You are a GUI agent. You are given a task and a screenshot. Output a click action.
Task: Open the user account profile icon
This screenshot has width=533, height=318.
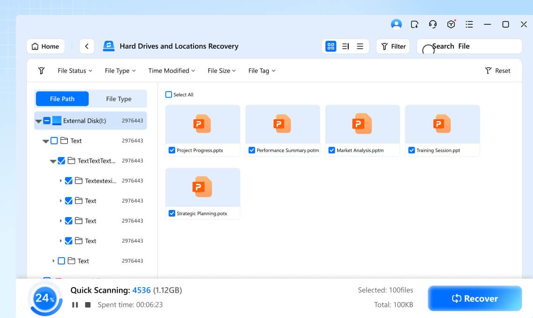(396, 24)
